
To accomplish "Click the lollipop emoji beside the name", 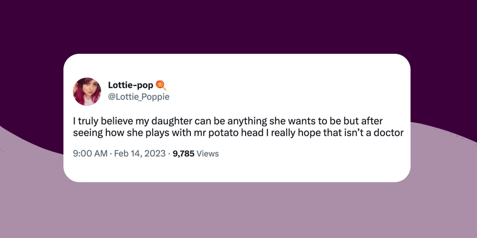I will [161, 85].
